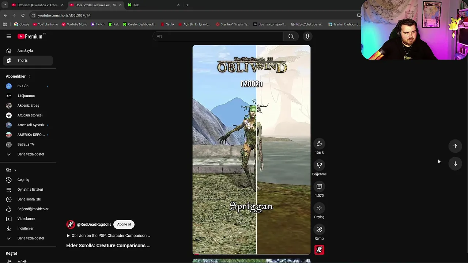Viewport: 468px width, 263px height.
Task: Open Beğendiğim videolar liked videos
Action: pos(28,209)
